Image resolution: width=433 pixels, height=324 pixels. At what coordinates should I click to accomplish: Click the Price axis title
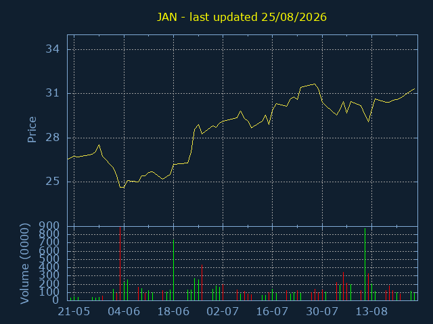pyautogui.click(x=32, y=130)
